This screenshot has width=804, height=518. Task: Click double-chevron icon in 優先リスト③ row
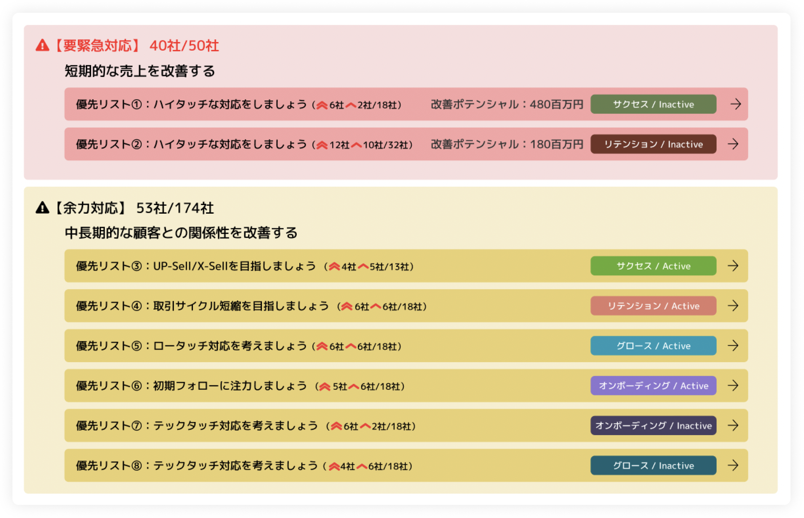(334, 267)
